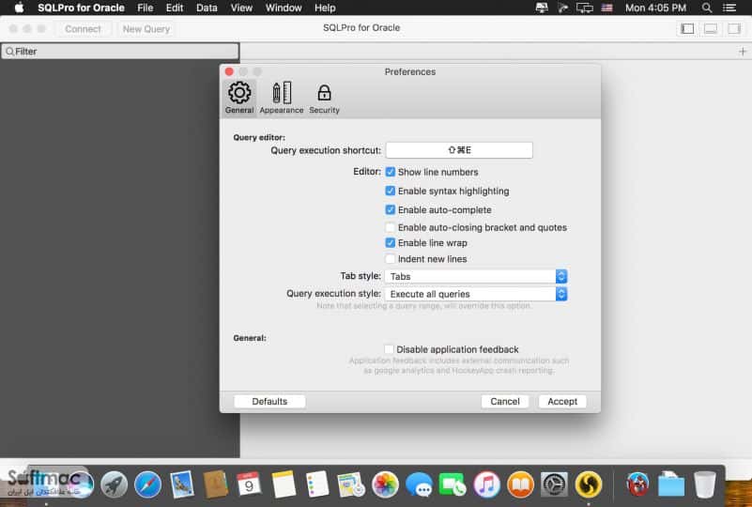Toggle the right sidebar panel icon

734,29
